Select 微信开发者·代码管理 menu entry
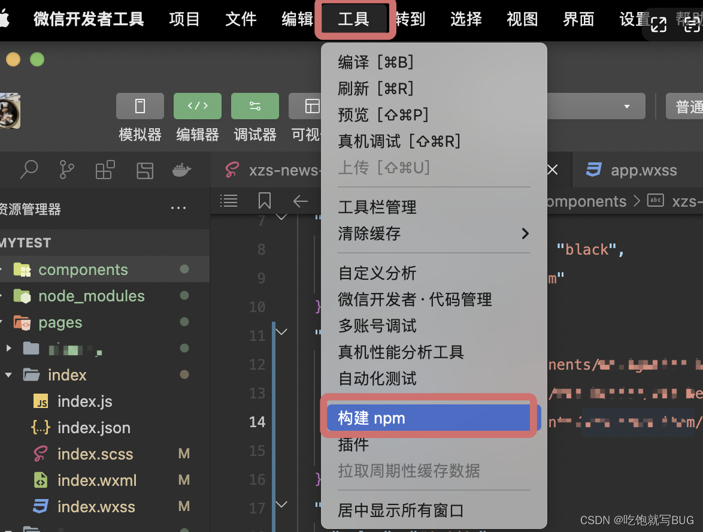Screen dimensions: 703x532 pos(434,300)
